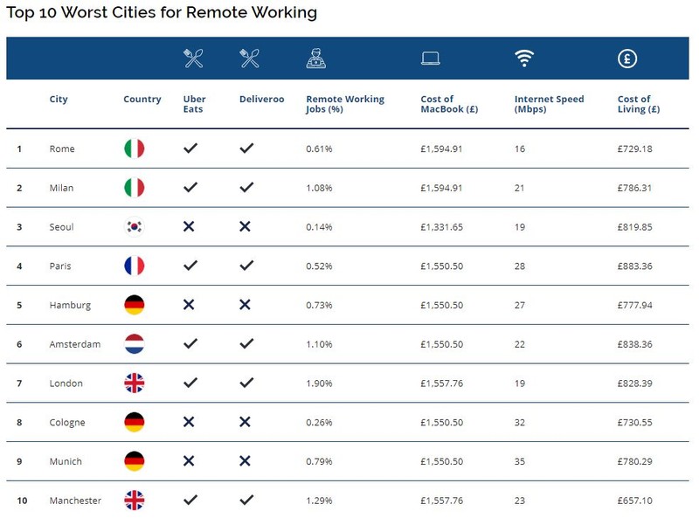Select the Internet Speed (Mbps) column header

click(550, 104)
